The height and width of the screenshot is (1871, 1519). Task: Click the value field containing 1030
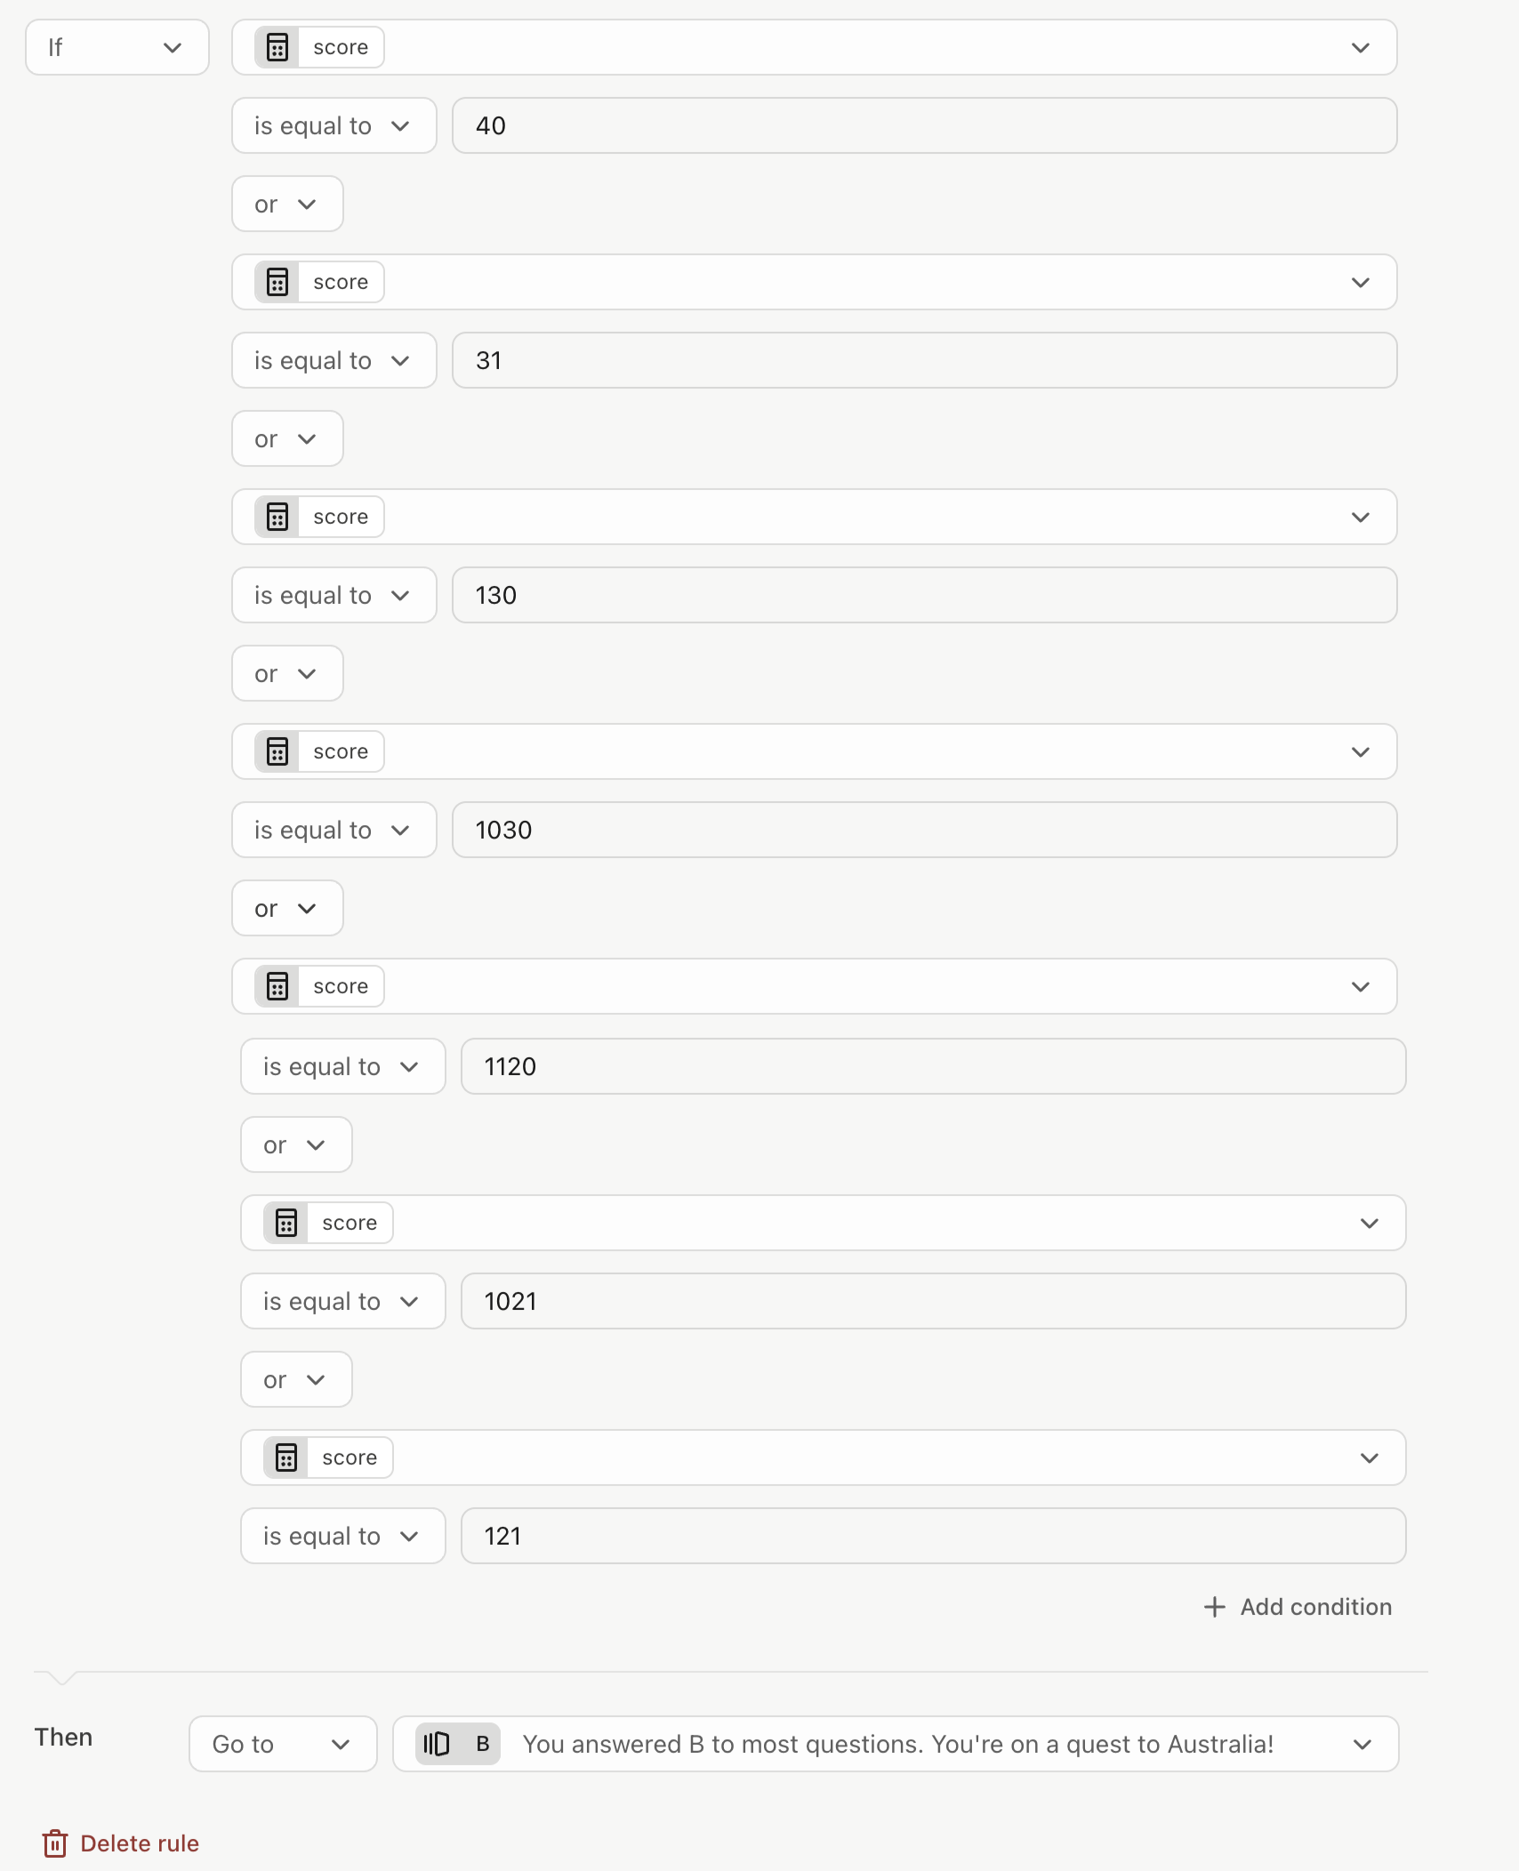tap(925, 830)
